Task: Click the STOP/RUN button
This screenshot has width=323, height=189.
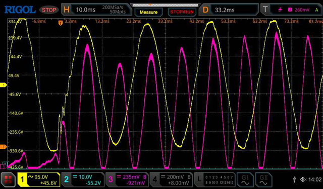Action: point(182,12)
